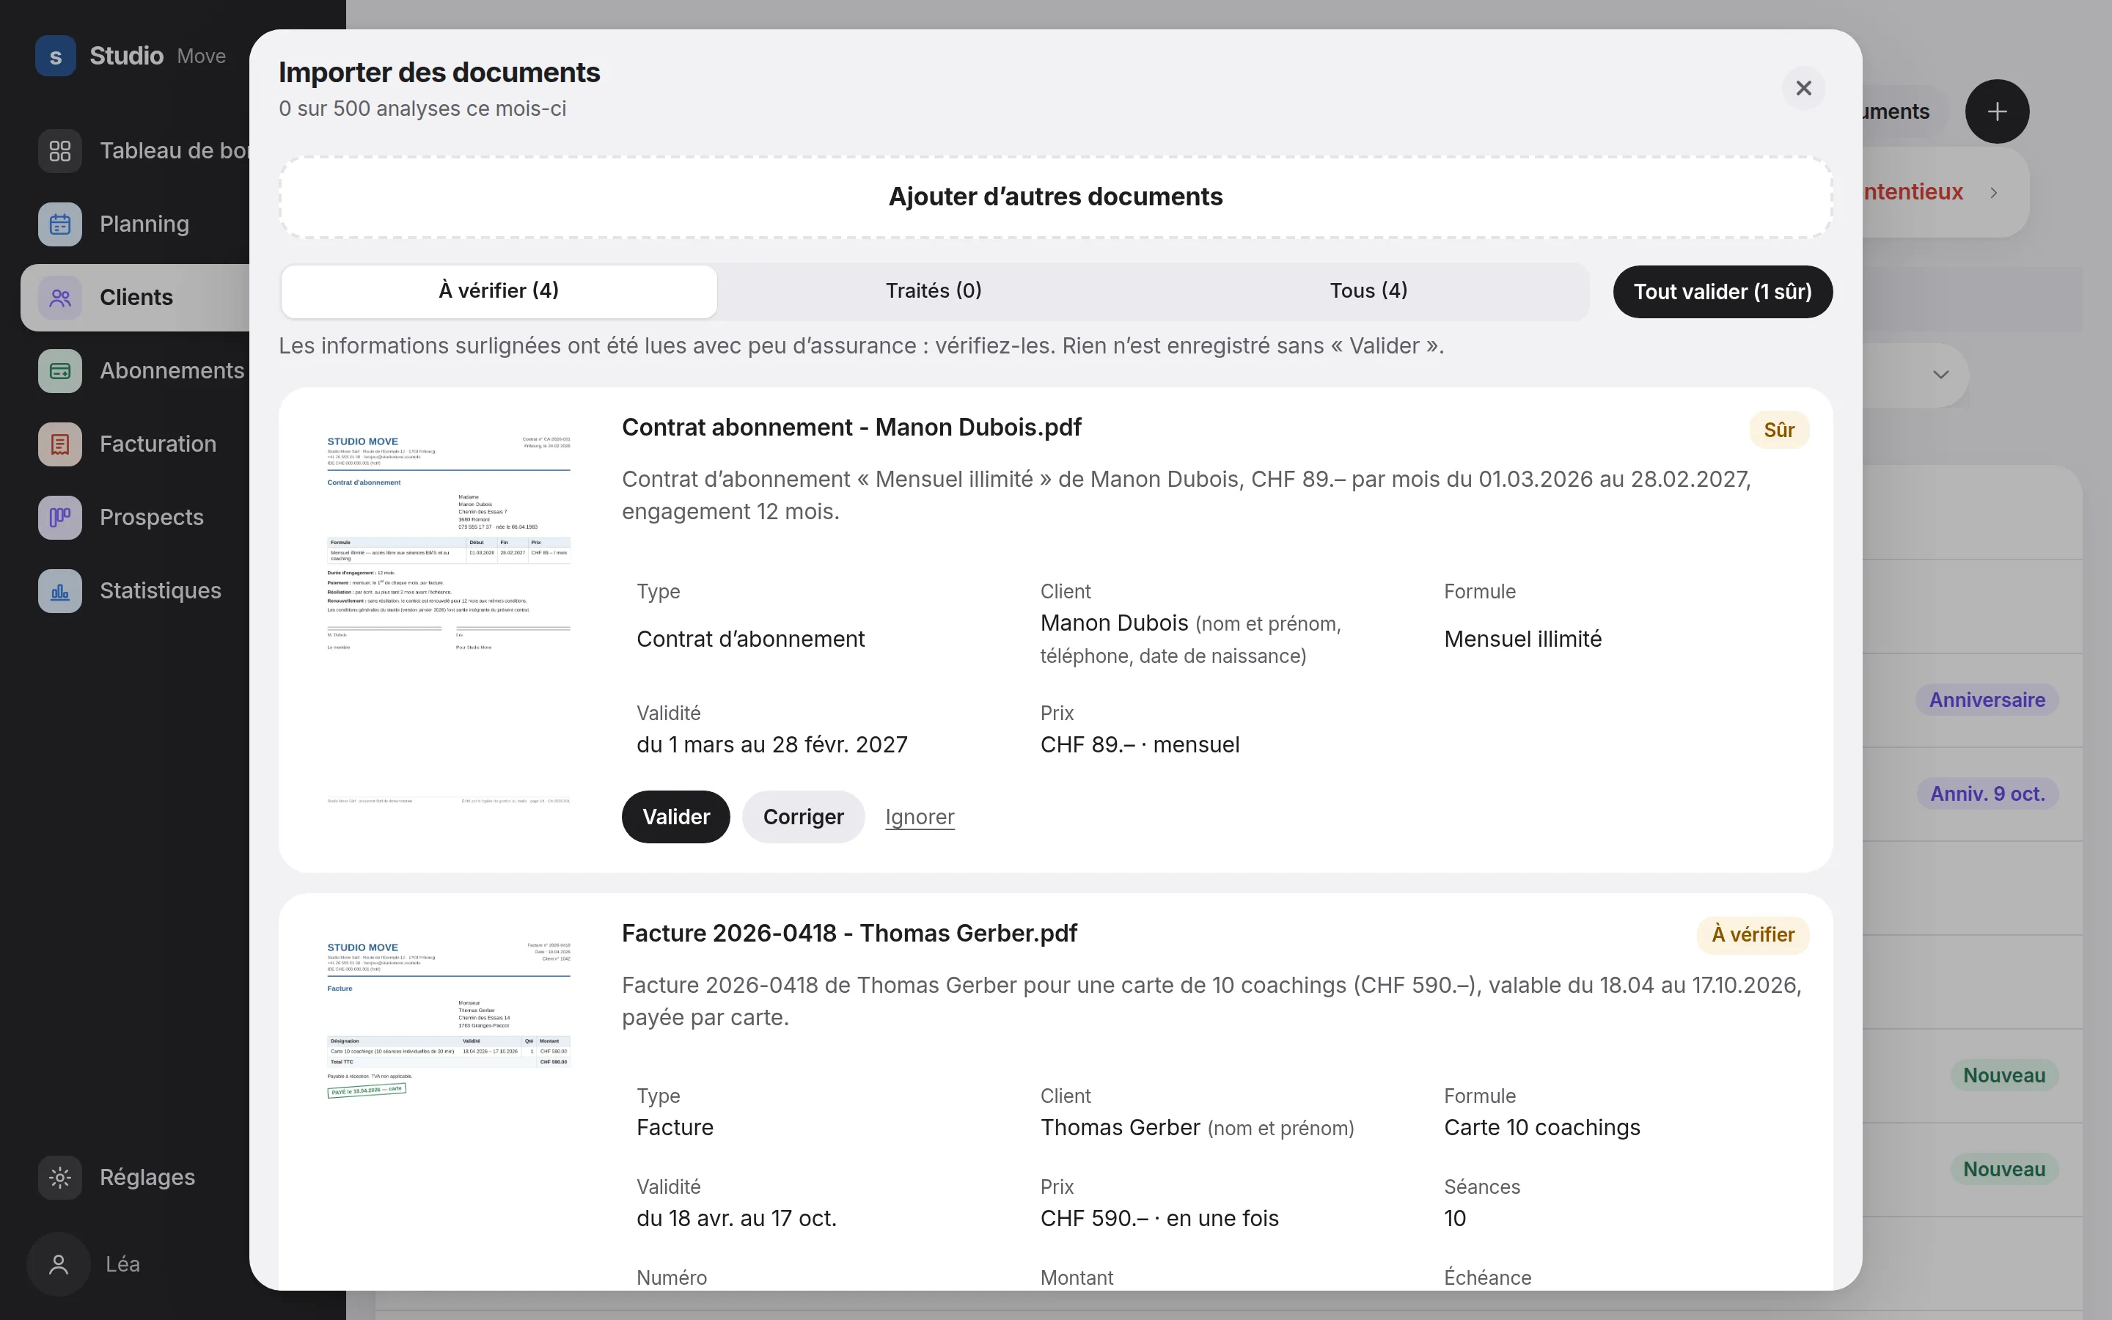Open the Réglages gear icon
The image size is (2112, 1320).
60,1178
